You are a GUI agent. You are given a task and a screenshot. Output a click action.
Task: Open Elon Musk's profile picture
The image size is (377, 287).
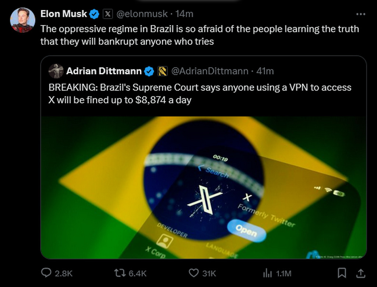(22, 20)
